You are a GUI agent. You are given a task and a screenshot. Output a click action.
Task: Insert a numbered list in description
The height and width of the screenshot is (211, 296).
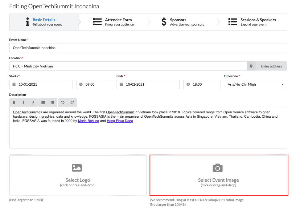click(x=43, y=103)
